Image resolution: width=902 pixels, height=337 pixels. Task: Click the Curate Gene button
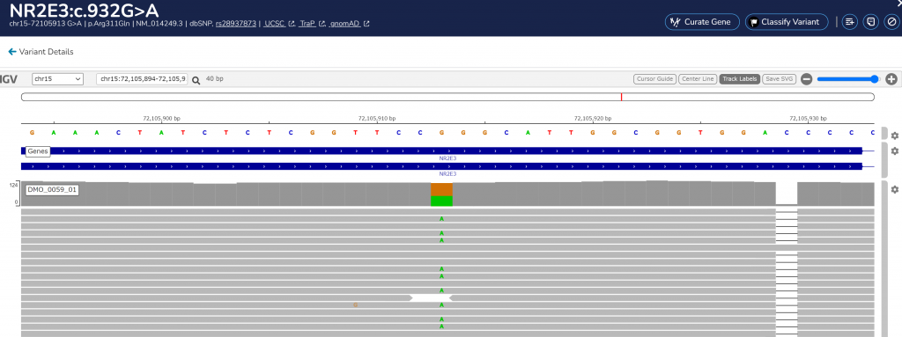pyautogui.click(x=702, y=22)
